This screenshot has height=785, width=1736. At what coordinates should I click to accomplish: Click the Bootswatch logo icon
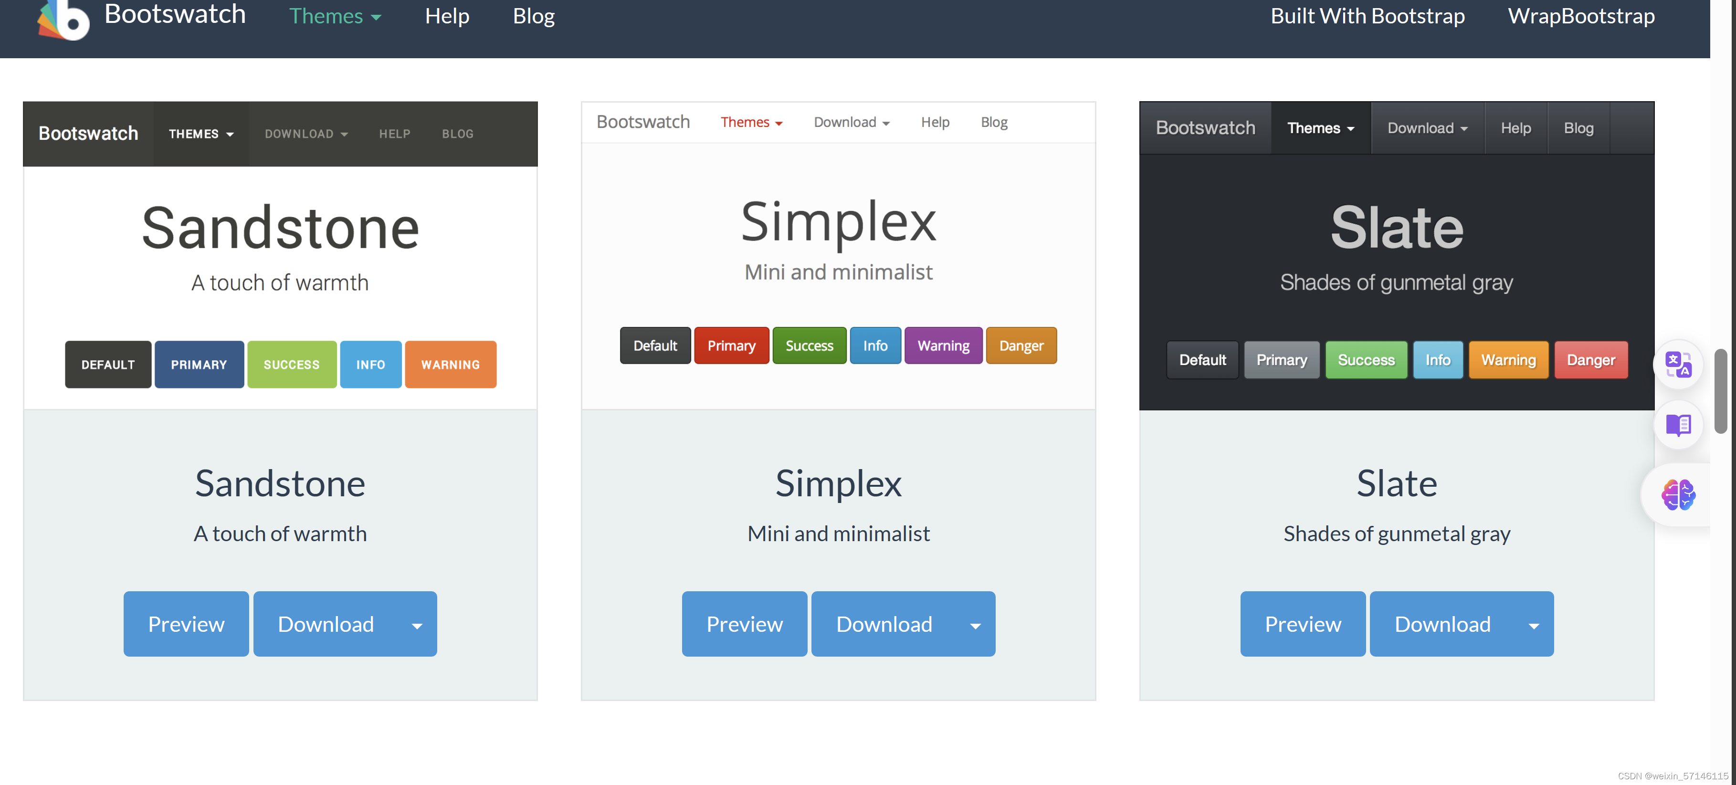tap(63, 19)
